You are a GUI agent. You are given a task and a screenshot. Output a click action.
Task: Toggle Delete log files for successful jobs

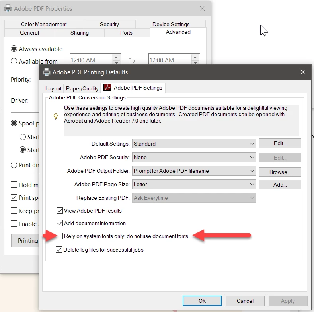pos(59,250)
